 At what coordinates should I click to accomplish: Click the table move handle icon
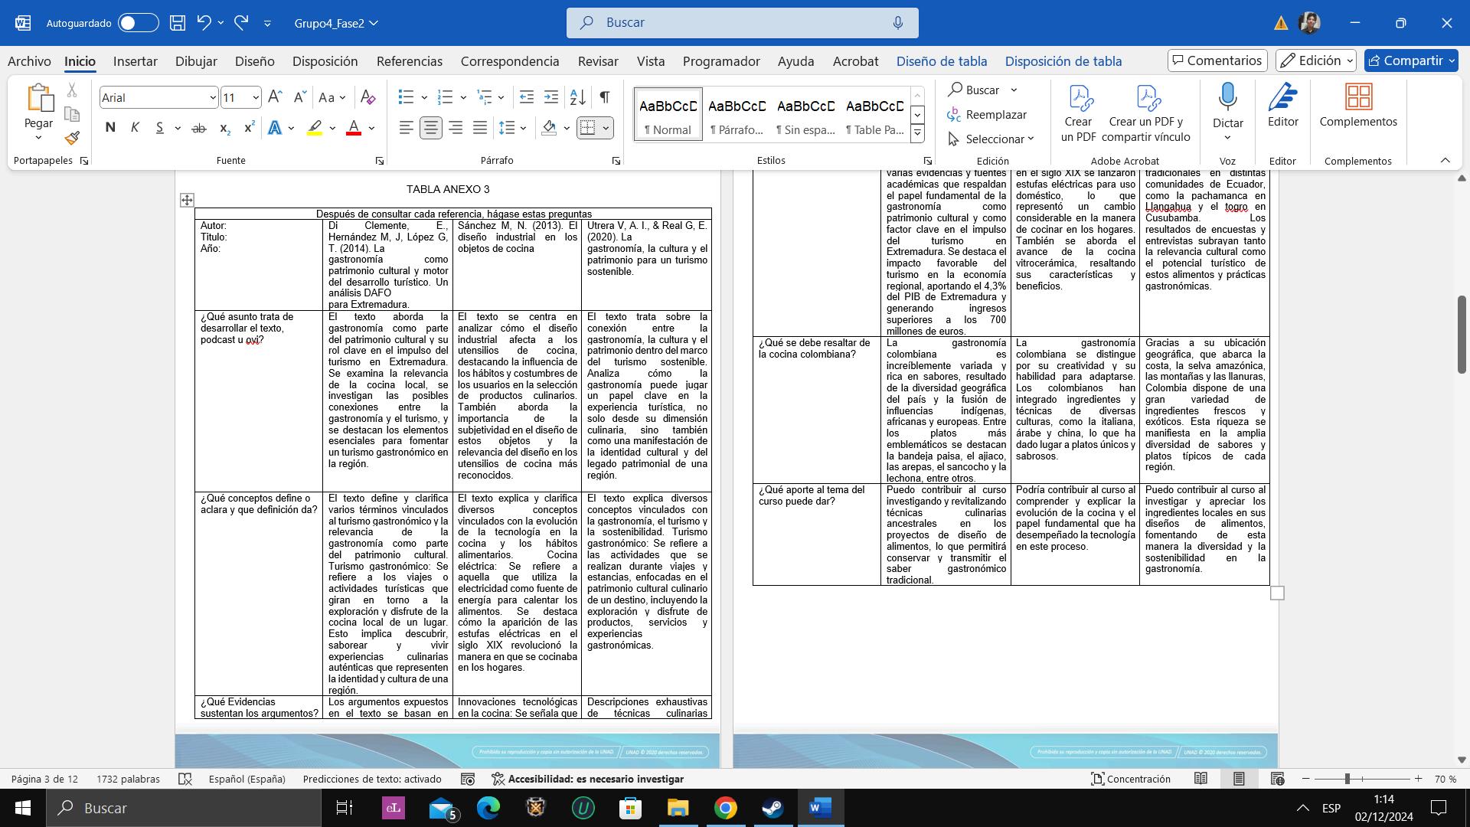point(187,200)
